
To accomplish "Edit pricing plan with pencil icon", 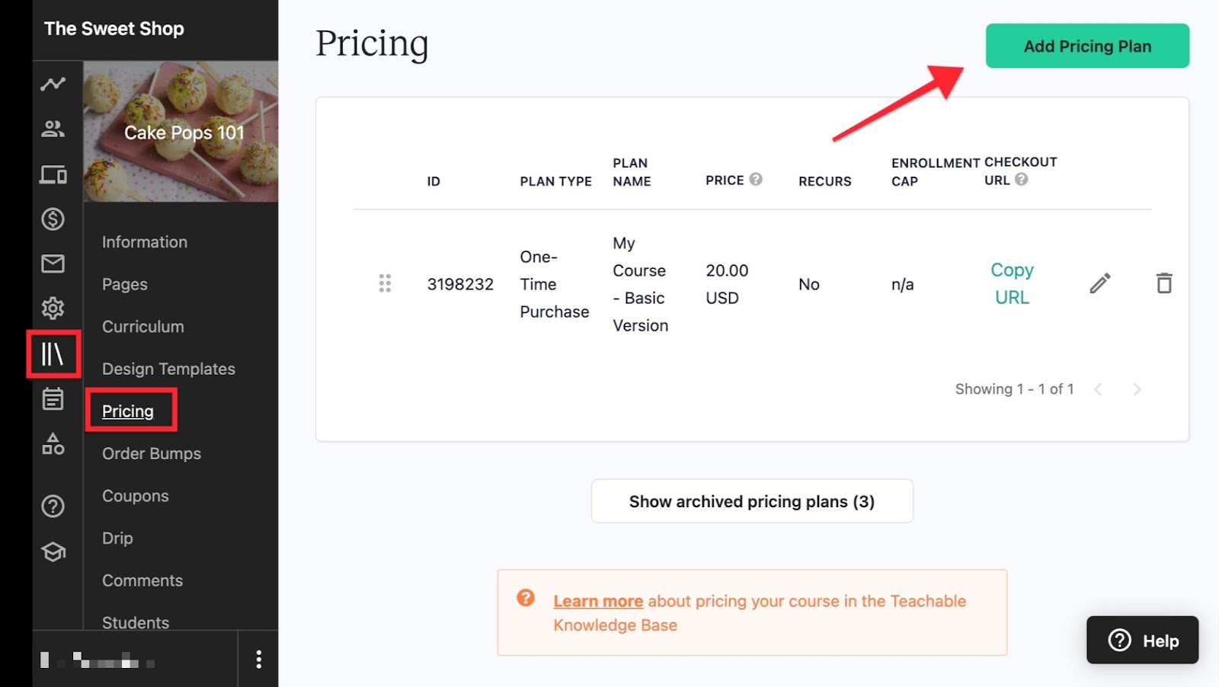I will click(1099, 283).
